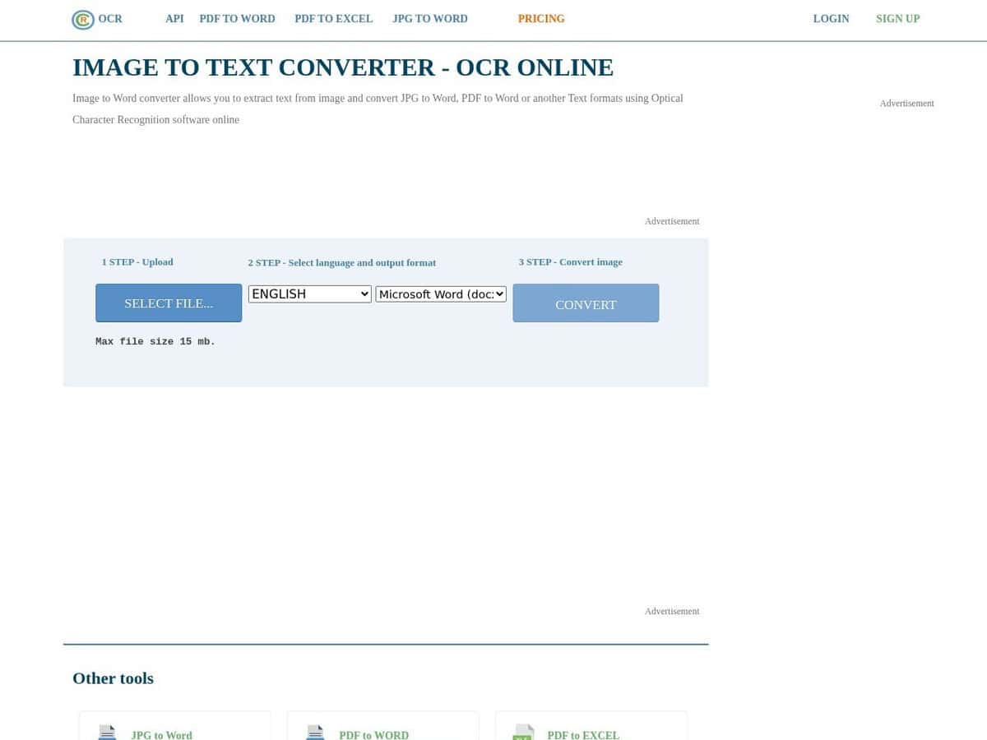Click the SIGN UP link
This screenshot has height=740, width=987.
click(897, 18)
